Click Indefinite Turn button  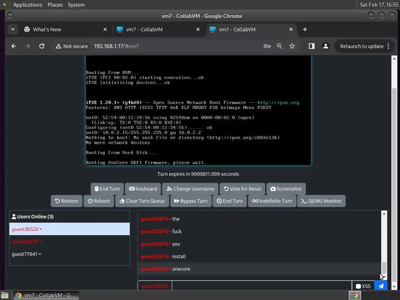pyautogui.click(x=272, y=201)
